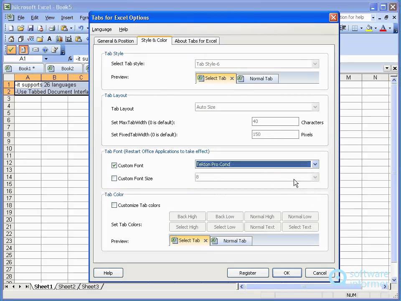Open the Excel Edit menu
This screenshot has height=301, width=401.
point(35,18)
